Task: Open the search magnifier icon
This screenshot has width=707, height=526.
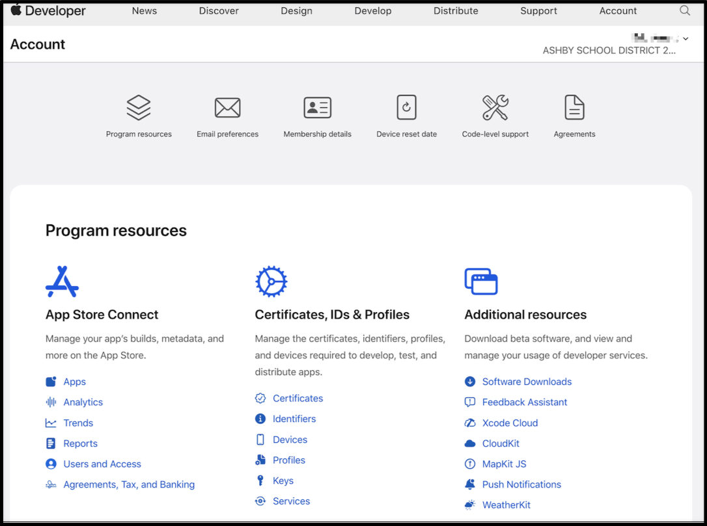Action: pyautogui.click(x=684, y=10)
